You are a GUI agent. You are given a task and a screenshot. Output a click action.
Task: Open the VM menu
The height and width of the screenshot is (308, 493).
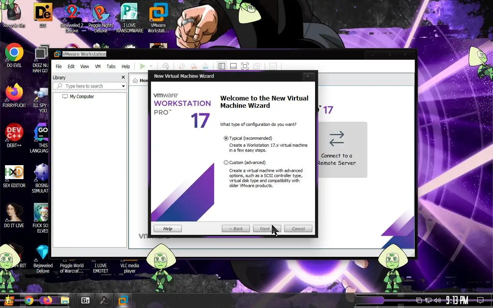tap(98, 66)
